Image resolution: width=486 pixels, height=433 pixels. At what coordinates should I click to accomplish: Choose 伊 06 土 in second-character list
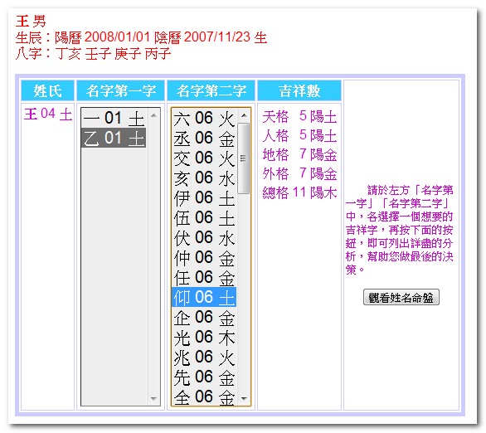(205, 197)
